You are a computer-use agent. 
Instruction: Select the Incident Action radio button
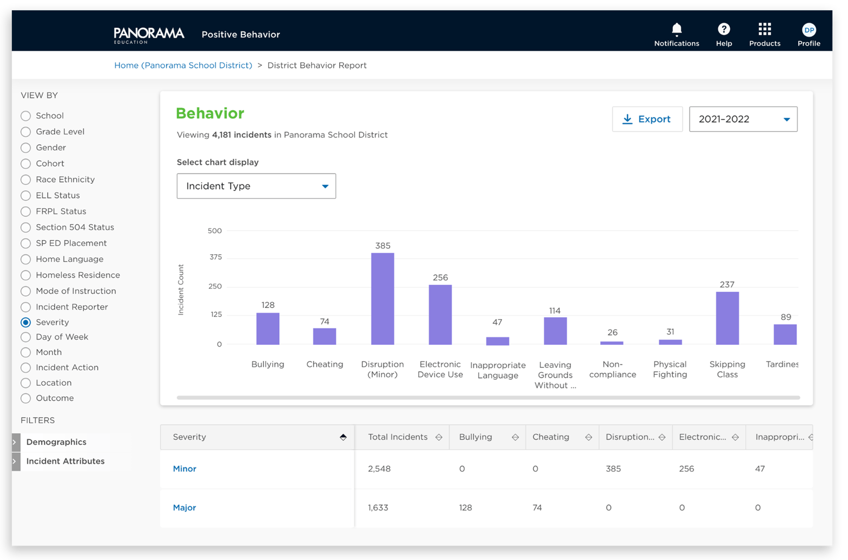point(26,367)
